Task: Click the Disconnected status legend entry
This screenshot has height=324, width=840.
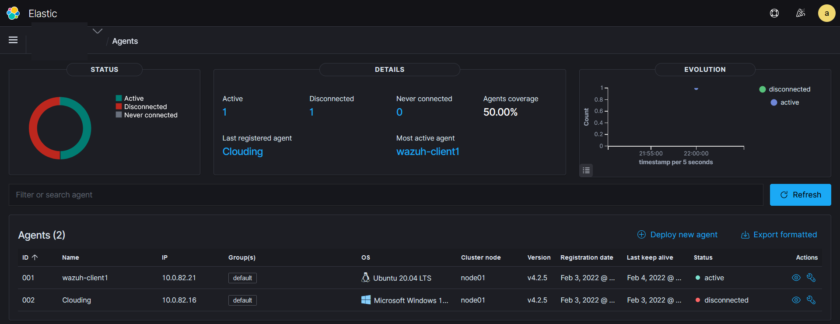Action: click(x=141, y=107)
